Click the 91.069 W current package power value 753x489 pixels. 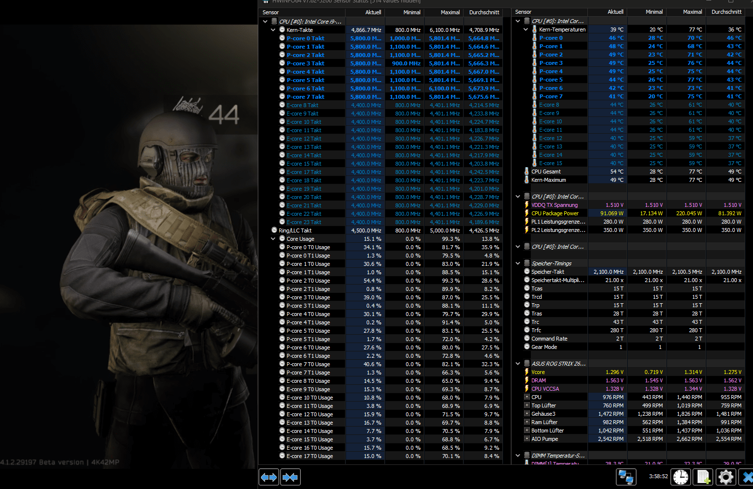click(612, 213)
